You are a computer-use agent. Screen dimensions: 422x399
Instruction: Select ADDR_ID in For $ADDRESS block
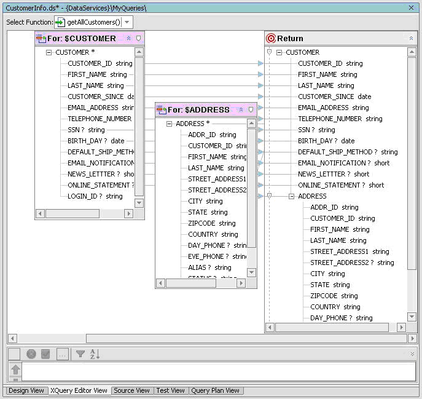[x=212, y=135]
